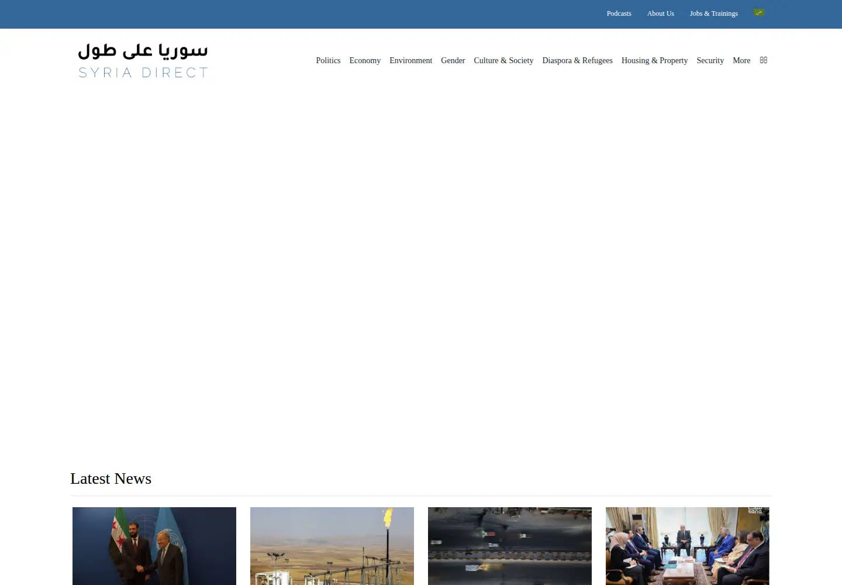Screen dimensions: 842x585
Task: Open the gas flare thumbnail article
Action: click(x=332, y=546)
